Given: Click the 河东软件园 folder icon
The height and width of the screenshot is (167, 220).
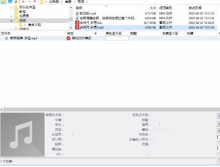Looking at the screenshot, I should [x=16, y=7].
